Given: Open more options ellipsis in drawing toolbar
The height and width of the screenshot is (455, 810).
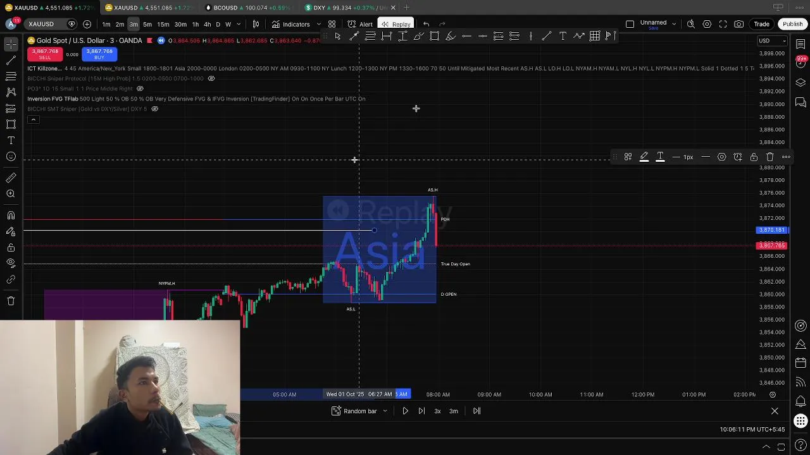Looking at the screenshot, I should point(786,157).
